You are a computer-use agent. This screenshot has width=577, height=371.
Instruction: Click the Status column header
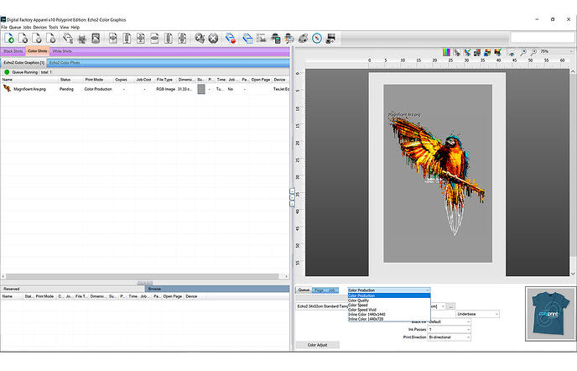point(65,80)
